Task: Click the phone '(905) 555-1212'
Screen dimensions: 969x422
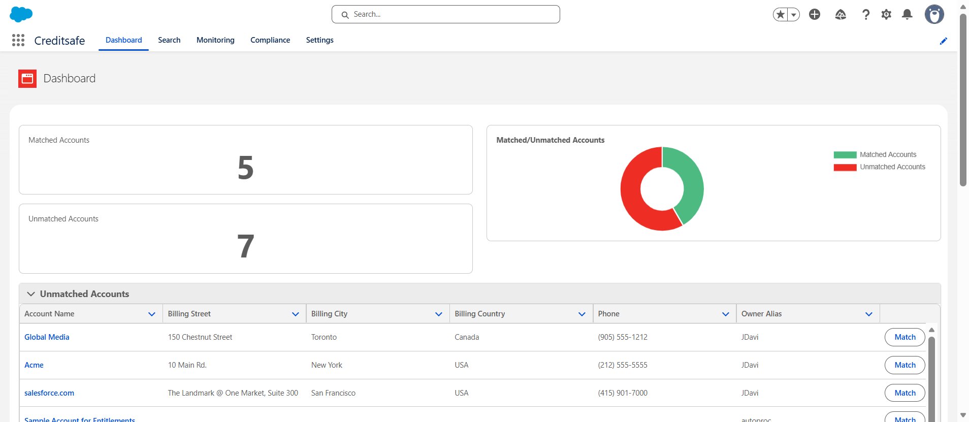Action: click(x=623, y=337)
